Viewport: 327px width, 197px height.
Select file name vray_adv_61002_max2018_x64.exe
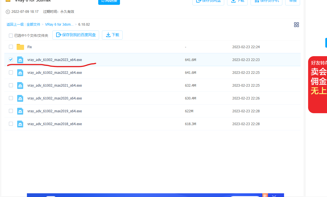[55, 124]
